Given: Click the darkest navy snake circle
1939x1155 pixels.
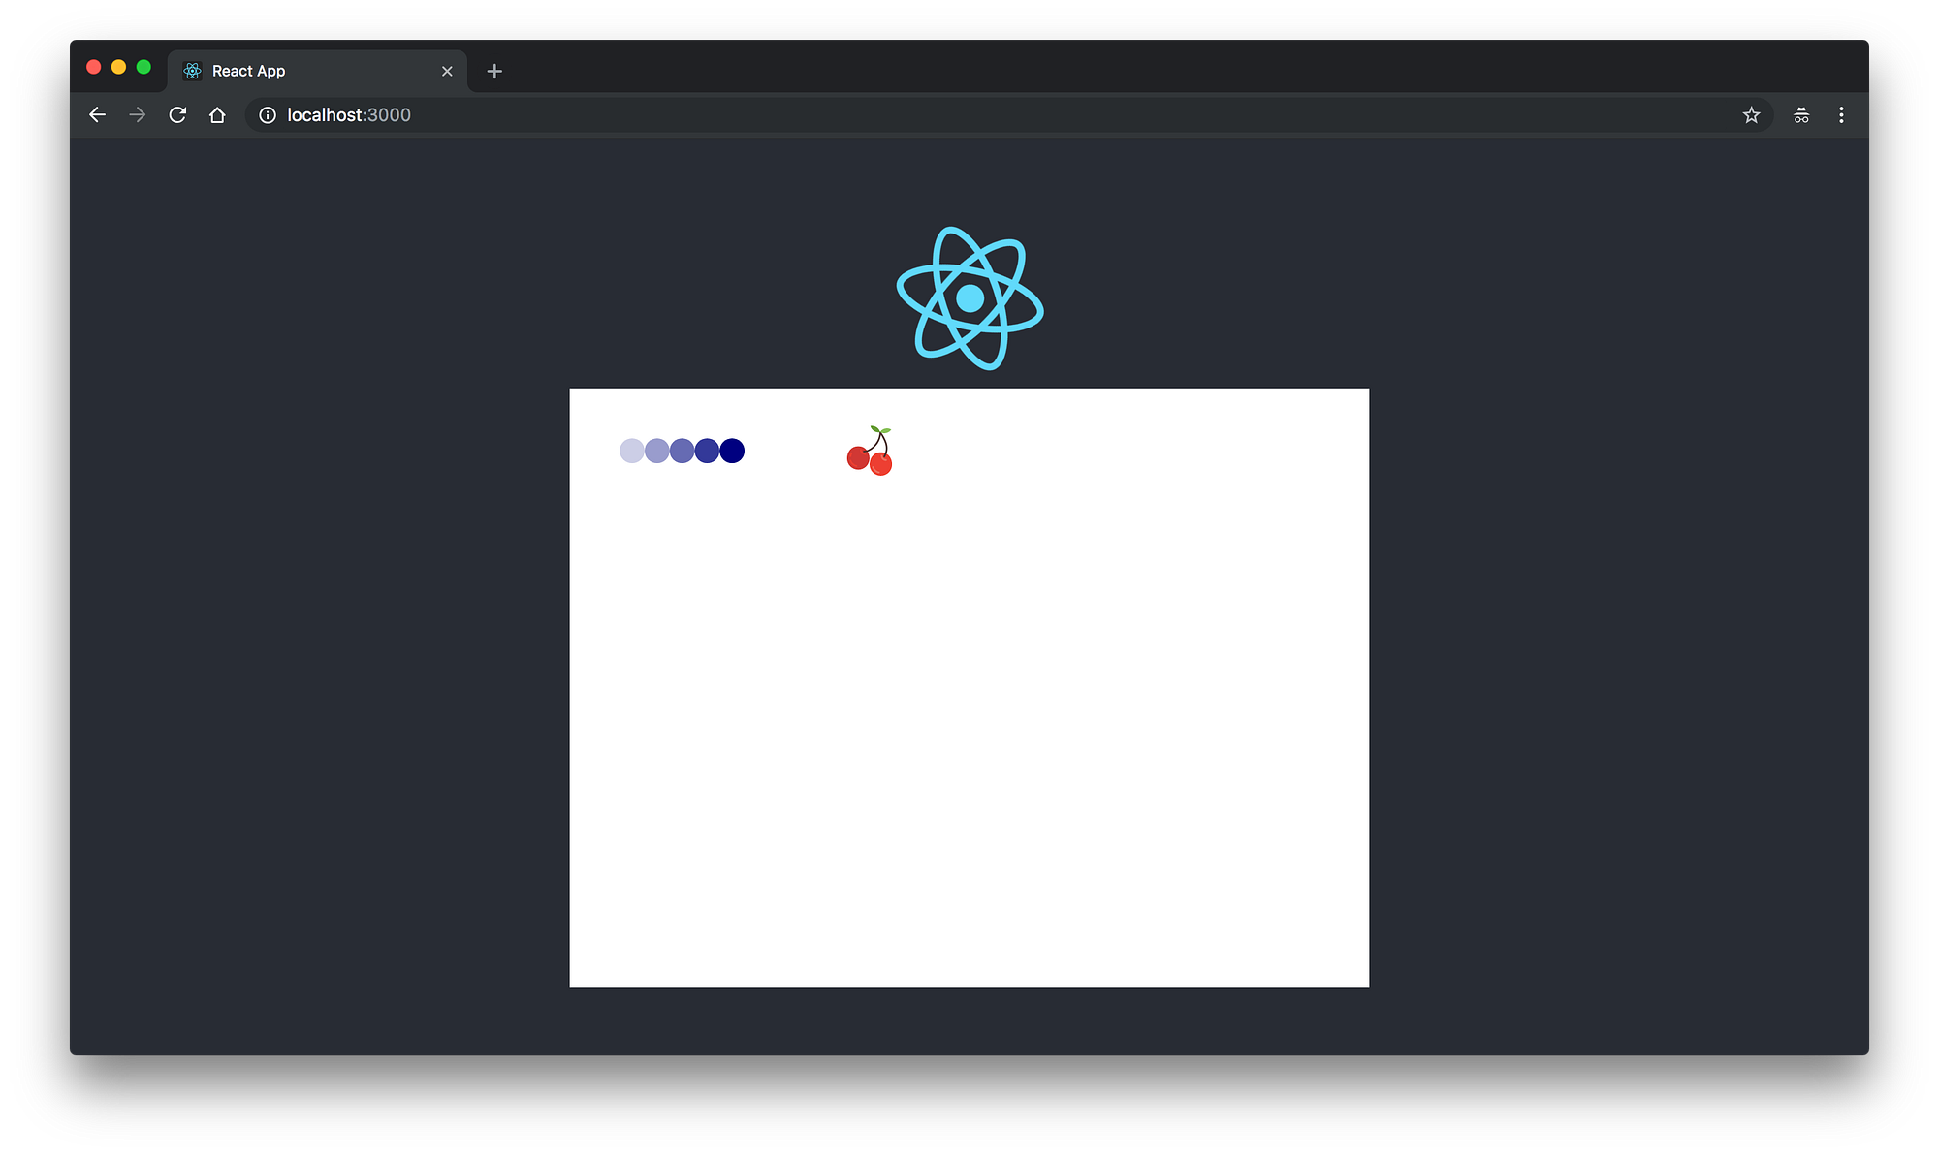Looking at the screenshot, I should coord(732,451).
